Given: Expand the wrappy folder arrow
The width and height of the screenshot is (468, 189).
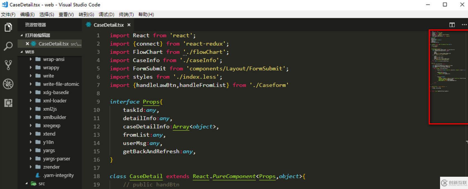Looking at the screenshot, I should (x=31, y=67).
